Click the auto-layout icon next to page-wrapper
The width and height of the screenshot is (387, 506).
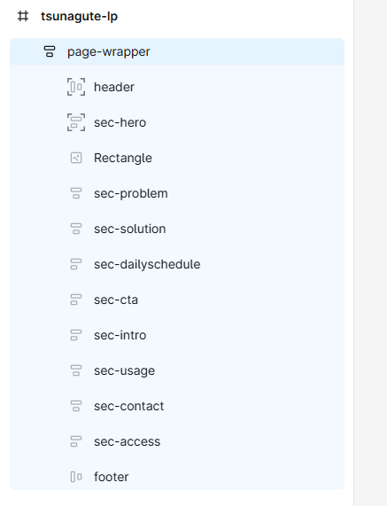50,51
